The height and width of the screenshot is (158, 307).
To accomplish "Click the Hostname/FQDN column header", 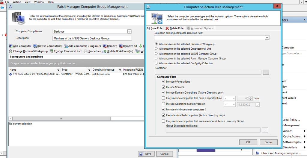I will (133, 70).
